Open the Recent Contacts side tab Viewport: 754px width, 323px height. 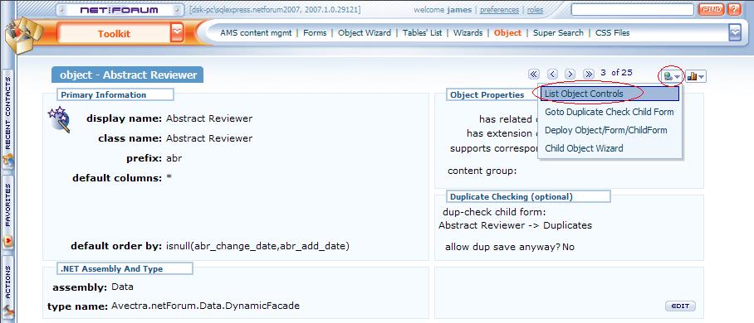pos(7,119)
